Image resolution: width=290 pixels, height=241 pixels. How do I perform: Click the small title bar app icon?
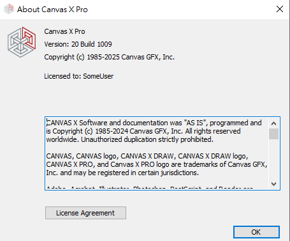(x=9, y=9)
